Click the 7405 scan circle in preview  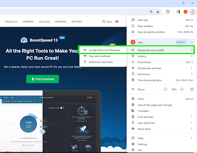pyautogui.click(x=28, y=124)
